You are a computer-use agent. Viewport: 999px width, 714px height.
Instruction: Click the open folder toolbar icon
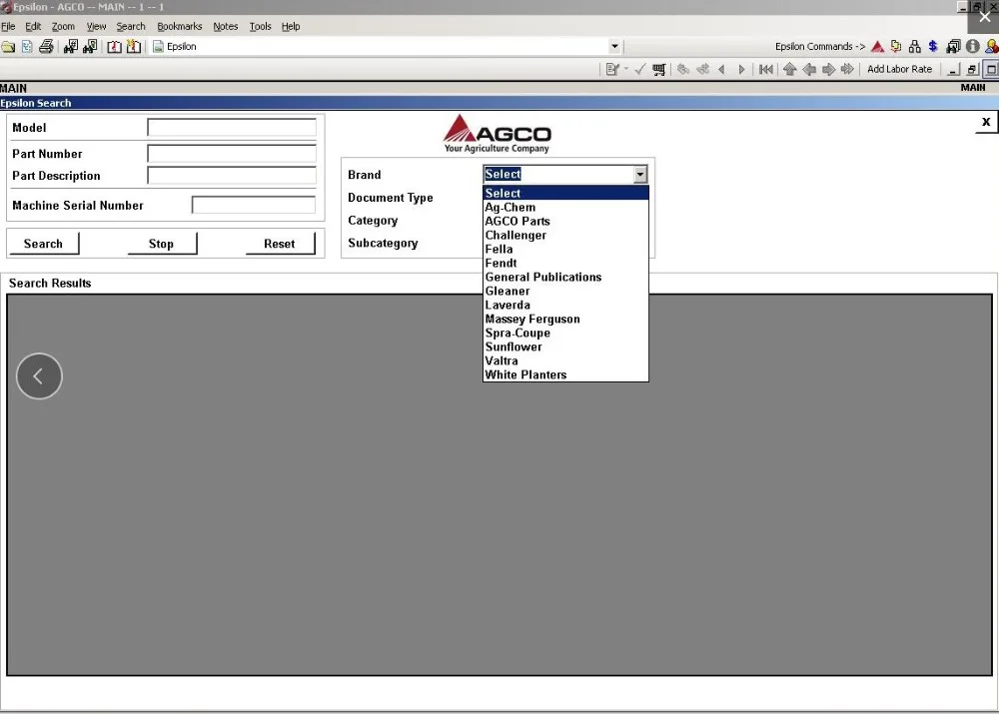(8, 47)
